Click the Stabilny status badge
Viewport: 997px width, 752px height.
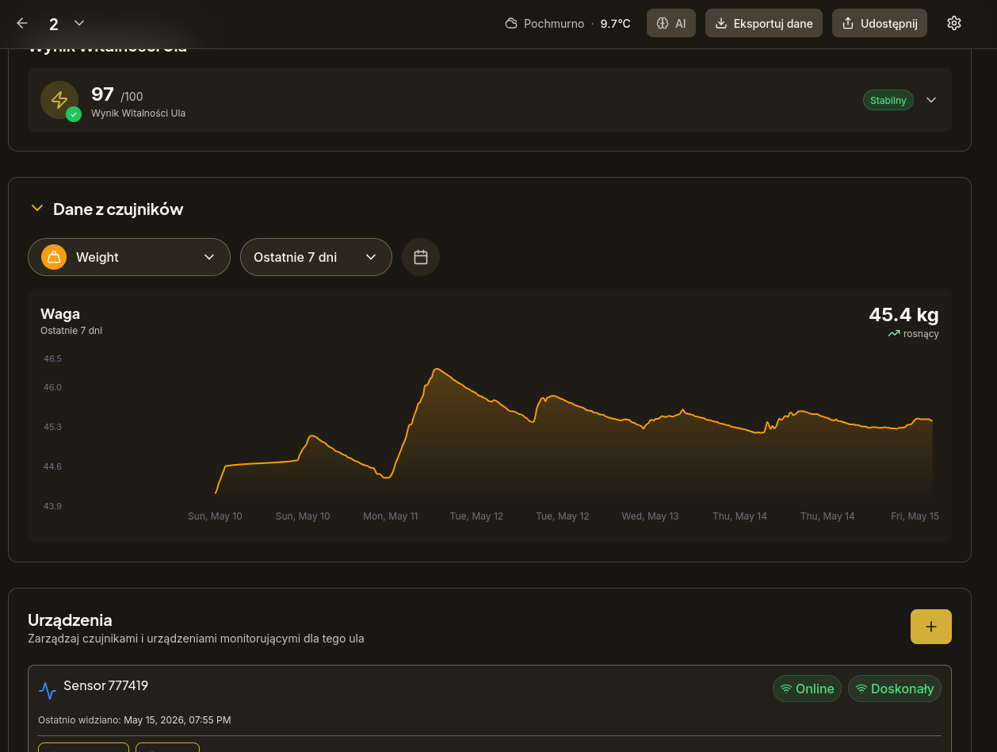click(888, 101)
